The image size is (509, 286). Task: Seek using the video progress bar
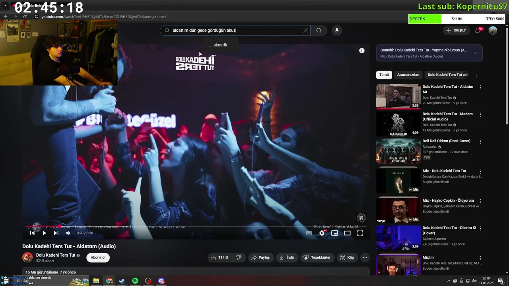coord(196,227)
